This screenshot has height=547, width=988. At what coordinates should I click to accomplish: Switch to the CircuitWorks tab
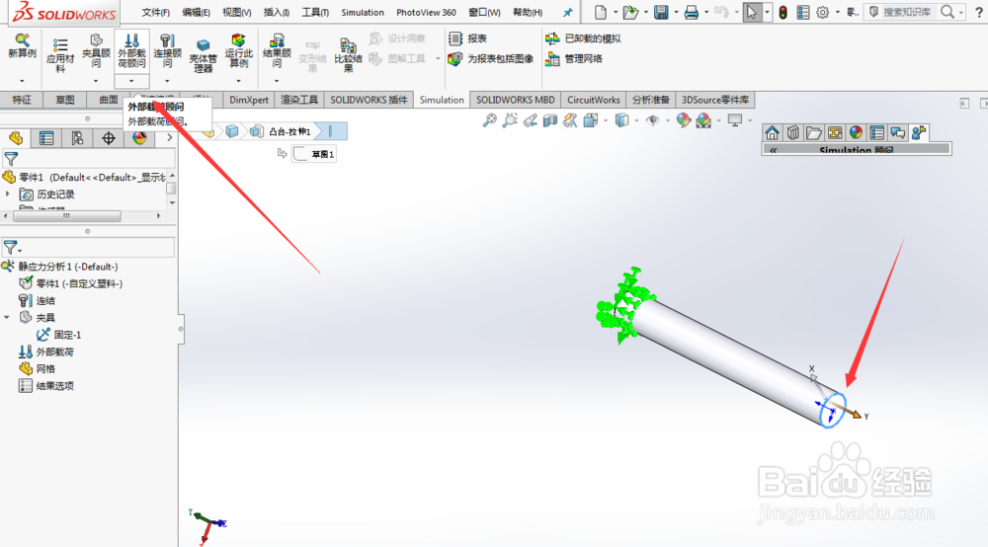pyautogui.click(x=594, y=100)
